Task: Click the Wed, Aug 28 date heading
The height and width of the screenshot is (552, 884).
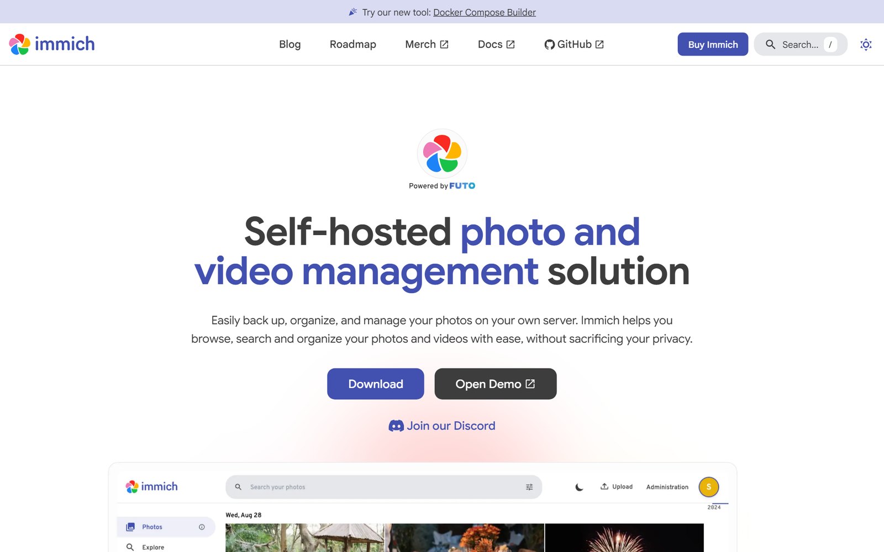Action: tap(244, 515)
